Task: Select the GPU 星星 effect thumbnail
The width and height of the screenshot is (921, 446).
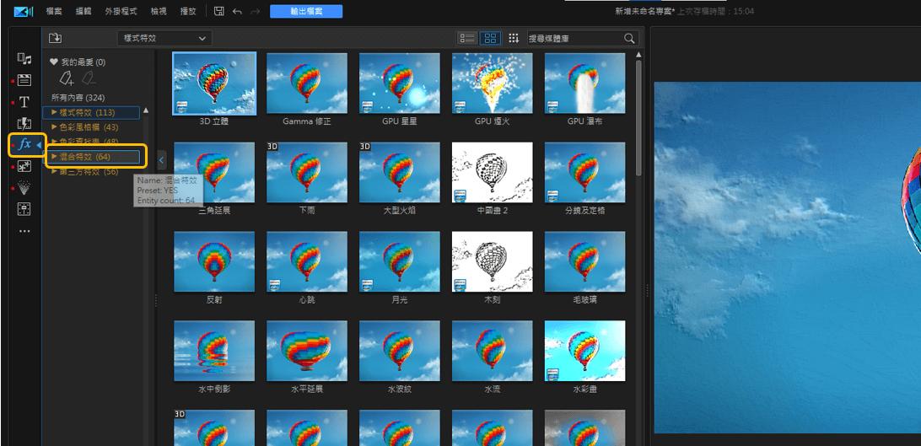Action: [400, 83]
